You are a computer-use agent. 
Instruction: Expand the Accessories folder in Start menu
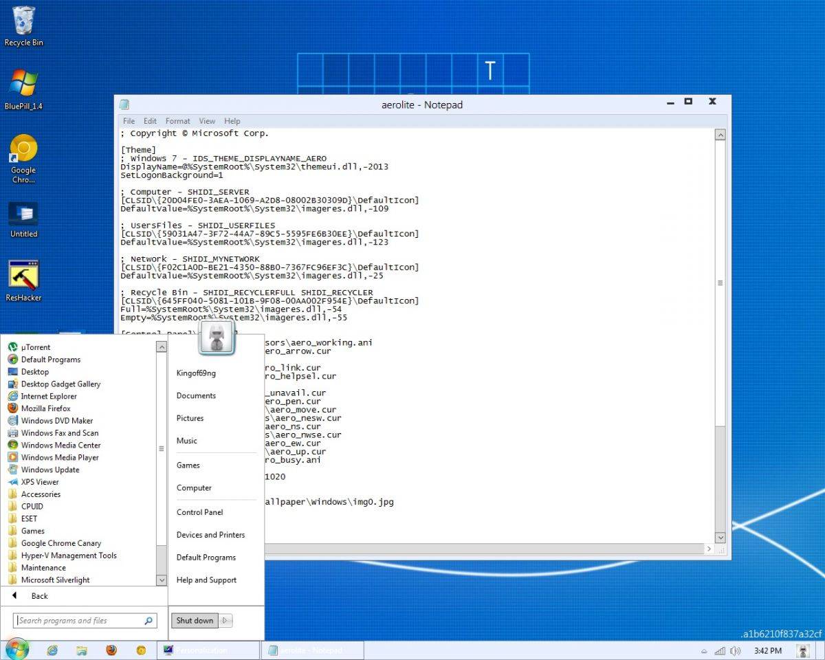click(40, 494)
